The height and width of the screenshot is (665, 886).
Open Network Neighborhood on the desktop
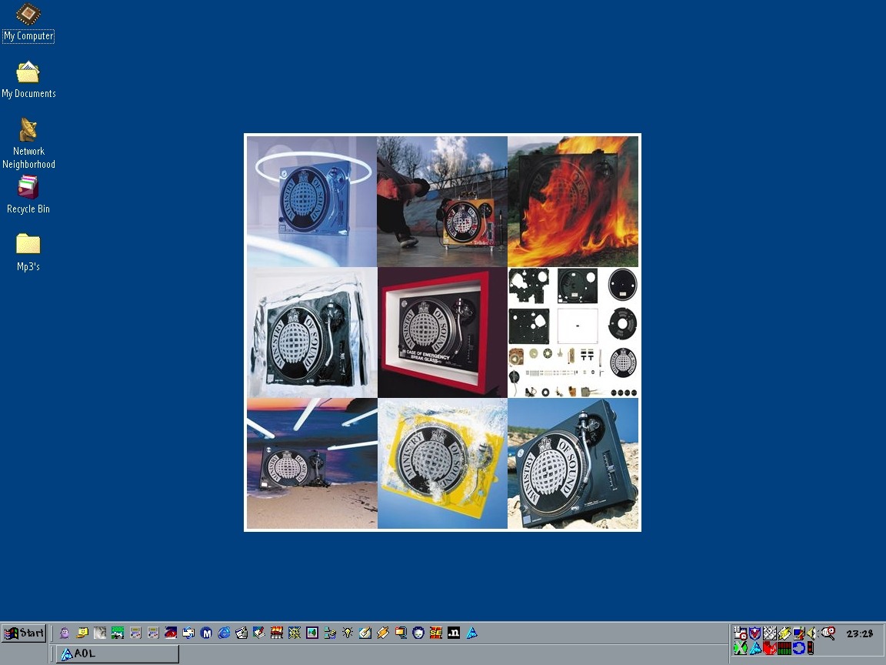coord(28,131)
